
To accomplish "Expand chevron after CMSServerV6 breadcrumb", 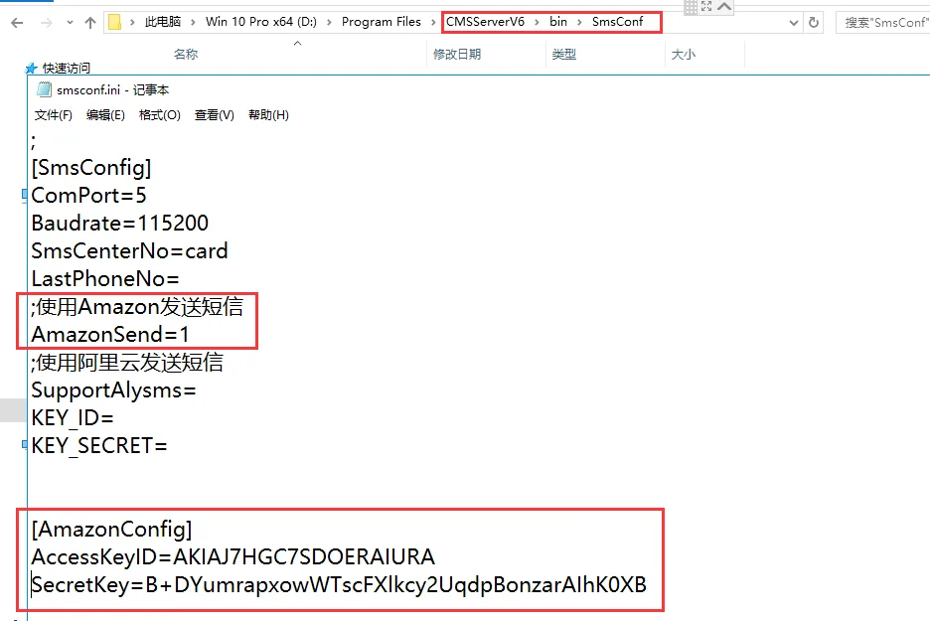I will (x=537, y=23).
